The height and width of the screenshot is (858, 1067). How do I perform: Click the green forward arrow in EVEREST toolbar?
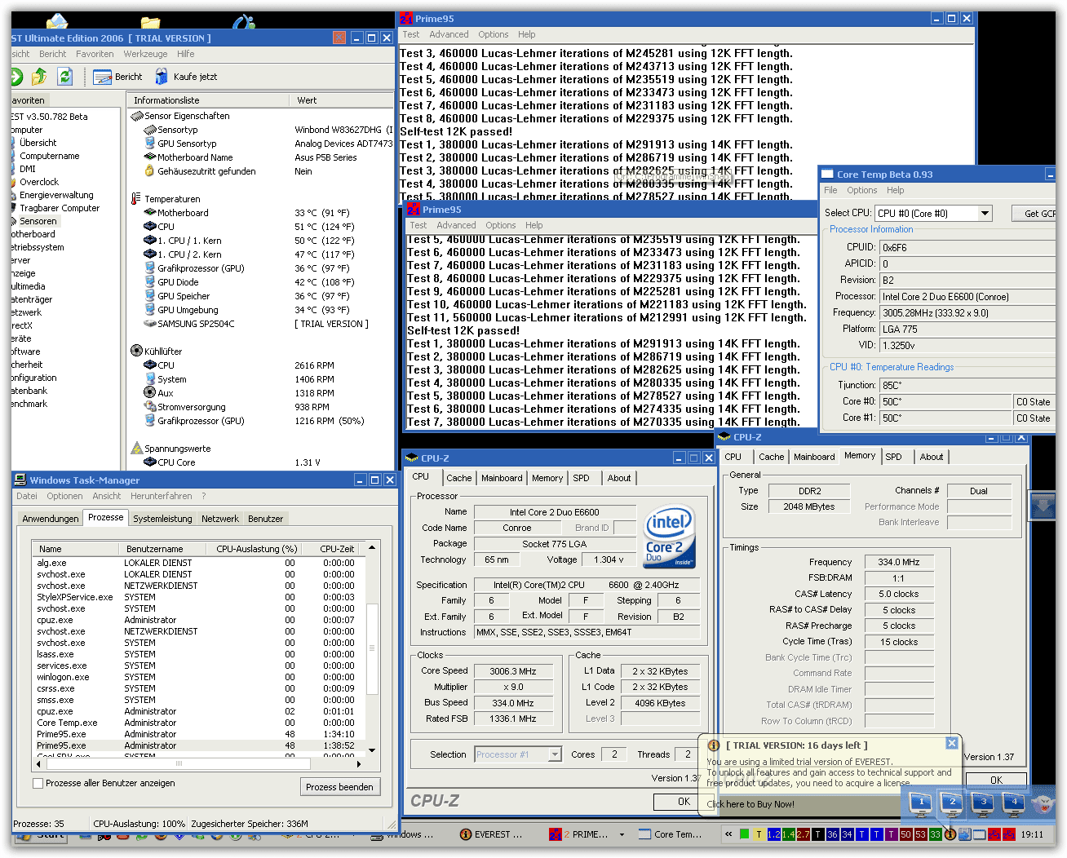[x=16, y=77]
